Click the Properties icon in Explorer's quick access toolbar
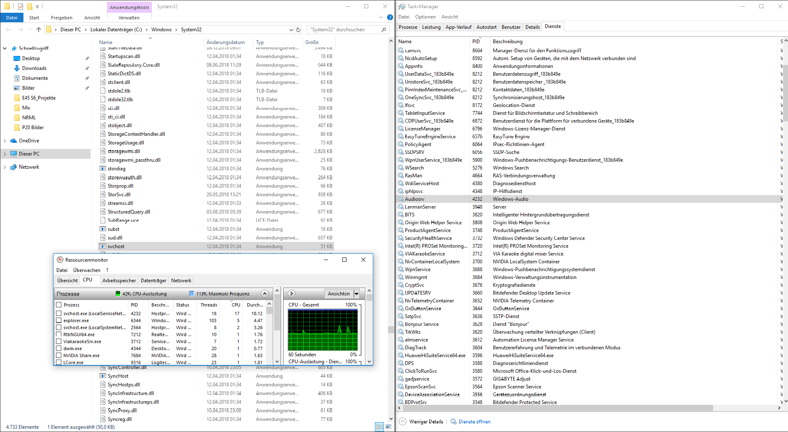 [21, 7]
